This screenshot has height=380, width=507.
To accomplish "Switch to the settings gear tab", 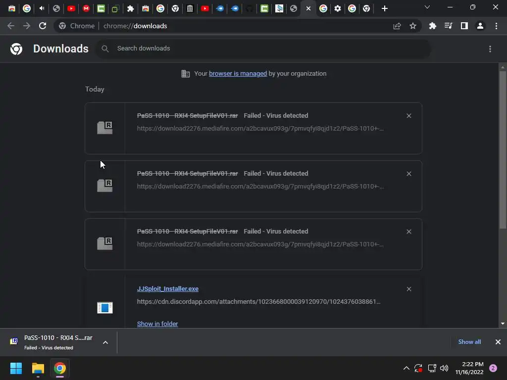I will pyautogui.click(x=338, y=8).
